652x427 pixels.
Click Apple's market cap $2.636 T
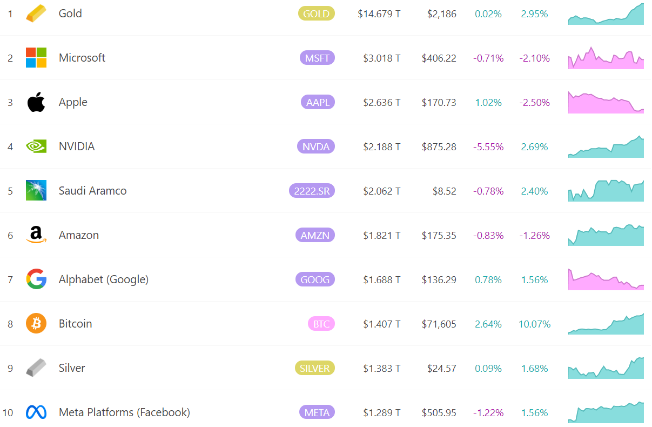pyautogui.click(x=382, y=103)
